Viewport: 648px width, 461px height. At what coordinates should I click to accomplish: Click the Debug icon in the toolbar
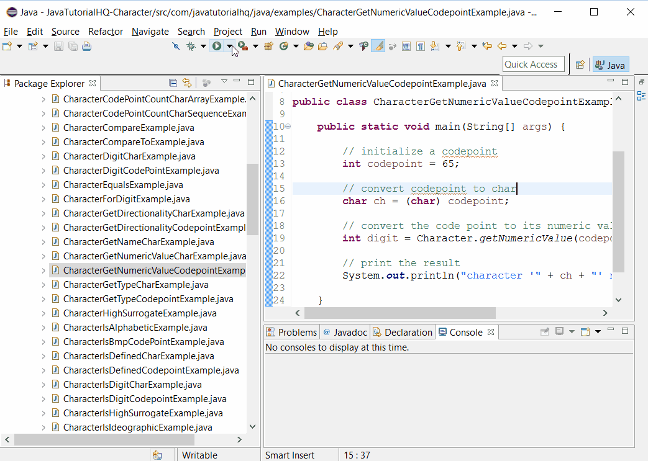coord(191,46)
